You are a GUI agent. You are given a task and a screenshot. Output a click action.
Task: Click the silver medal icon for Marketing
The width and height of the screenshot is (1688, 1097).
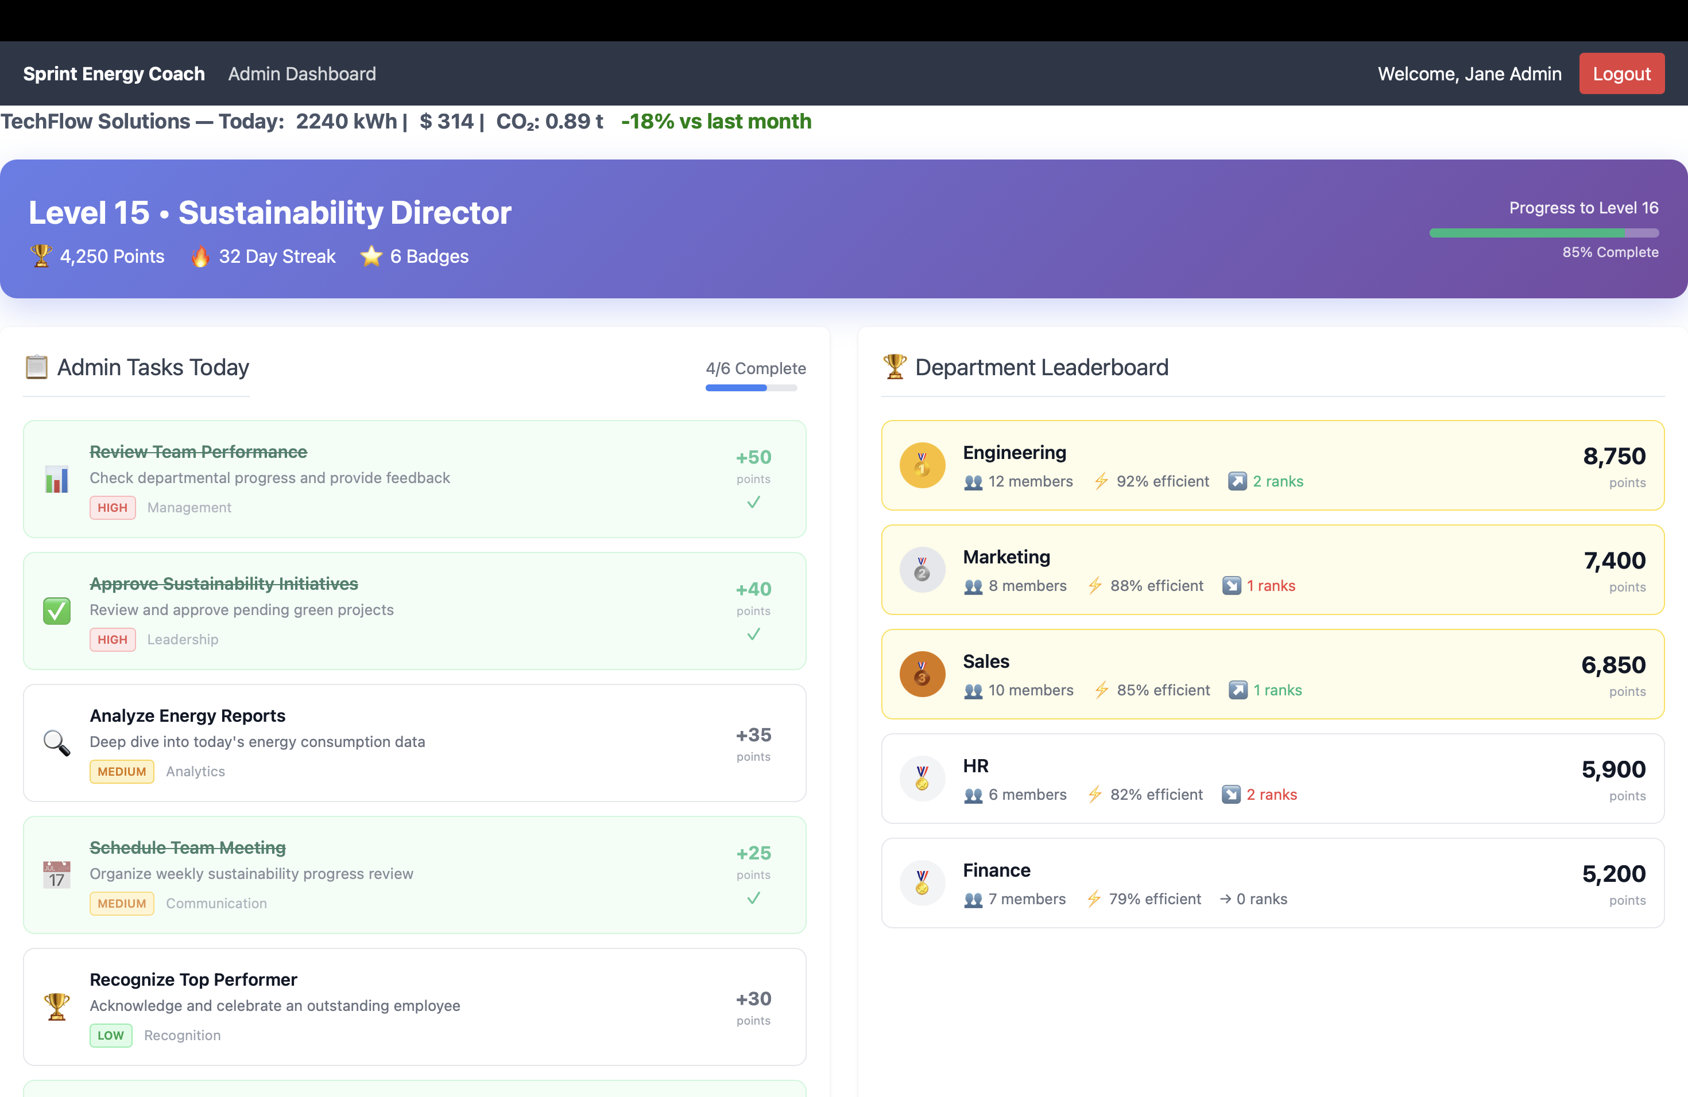coord(922,570)
